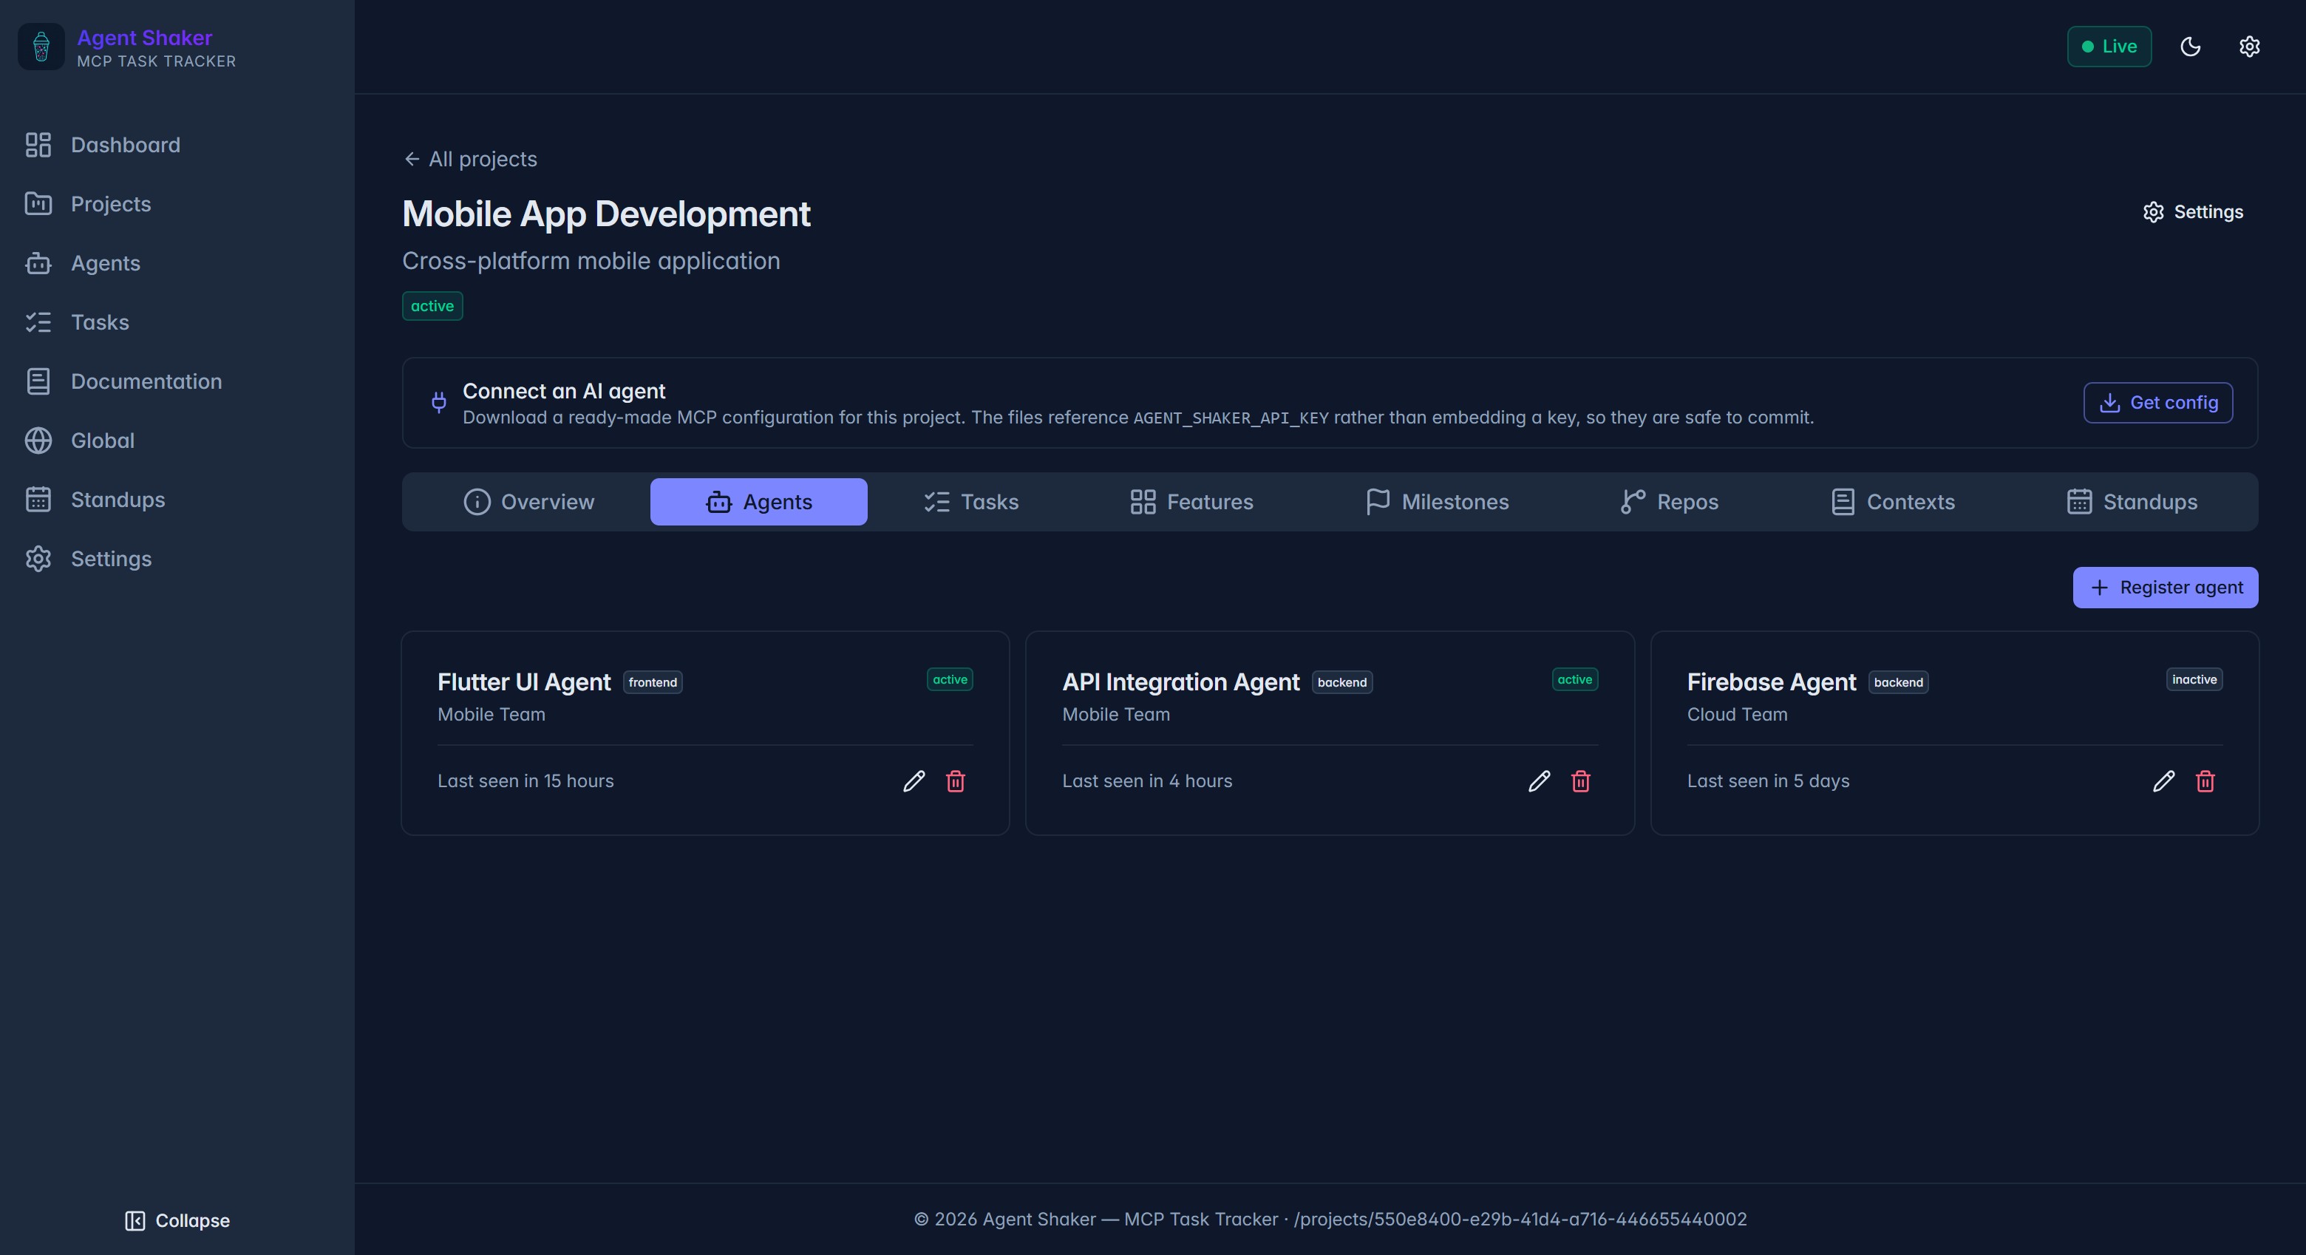Screen dimensions: 2306x1255
Task: Delete the API Integration Agent
Action: click(x=1581, y=781)
